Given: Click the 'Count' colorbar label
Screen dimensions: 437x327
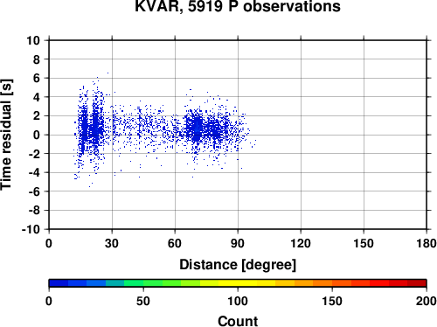Looking at the screenshot, I should (x=238, y=321).
